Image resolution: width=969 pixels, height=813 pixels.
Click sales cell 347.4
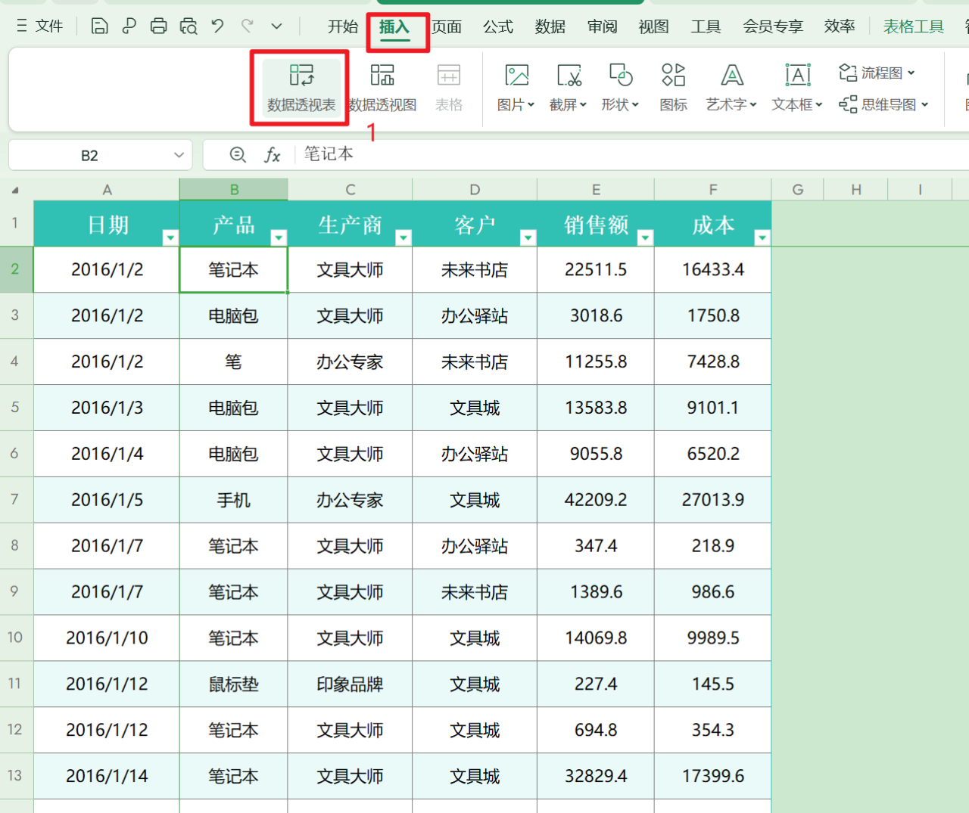596,546
